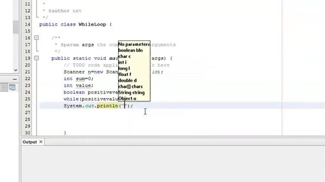Click the 'println' method call on line 26

[x=107, y=106]
